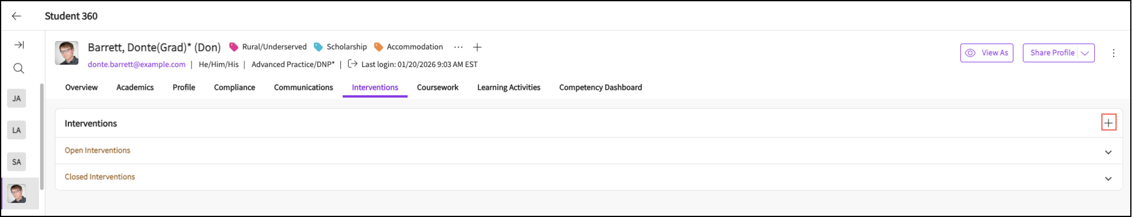Click the plus icon to add a tag
This screenshot has height=217, width=1132.
(477, 47)
